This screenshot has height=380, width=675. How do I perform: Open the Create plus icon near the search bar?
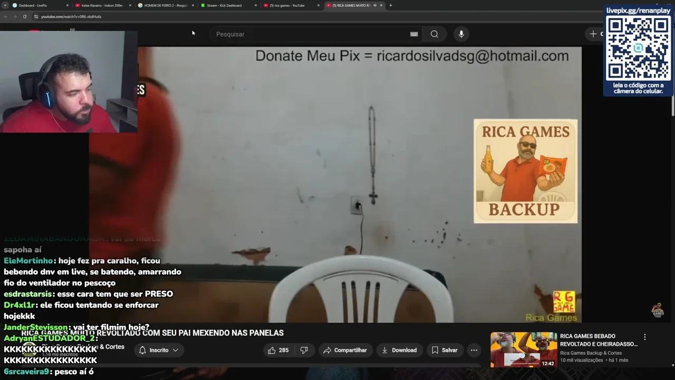pyautogui.click(x=594, y=34)
